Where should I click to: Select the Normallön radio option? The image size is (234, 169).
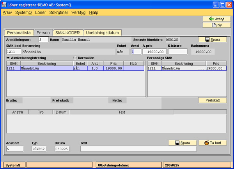pyautogui.click(x=75, y=57)
